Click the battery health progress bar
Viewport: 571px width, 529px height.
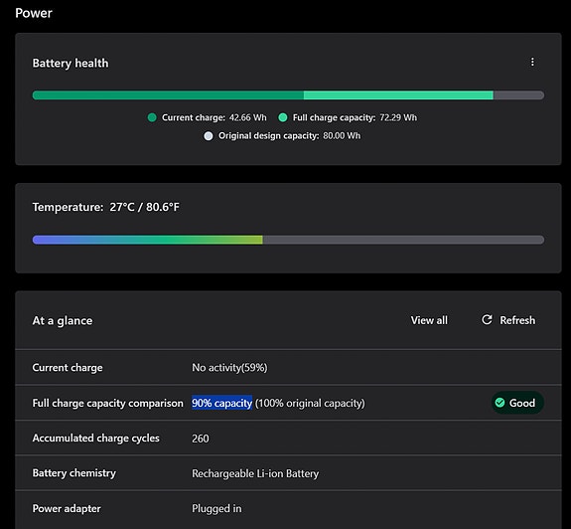click(288, 95)
